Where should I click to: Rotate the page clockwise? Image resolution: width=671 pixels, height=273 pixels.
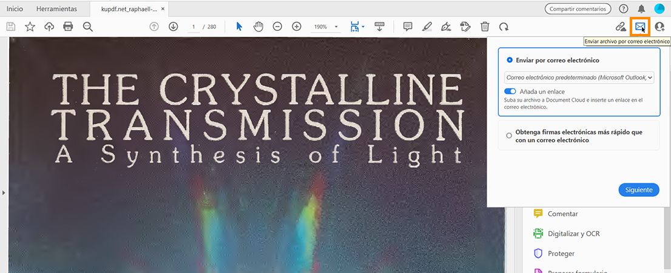tap(504, 27)
